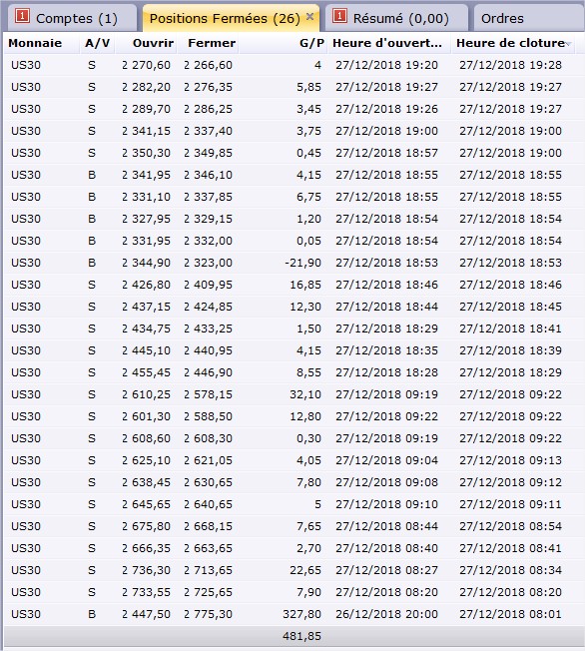Image resolution: width=585 pixels, height=651 pixels.
Task: Click the red alert icon on Résumé tab
Action: point(339,16)
